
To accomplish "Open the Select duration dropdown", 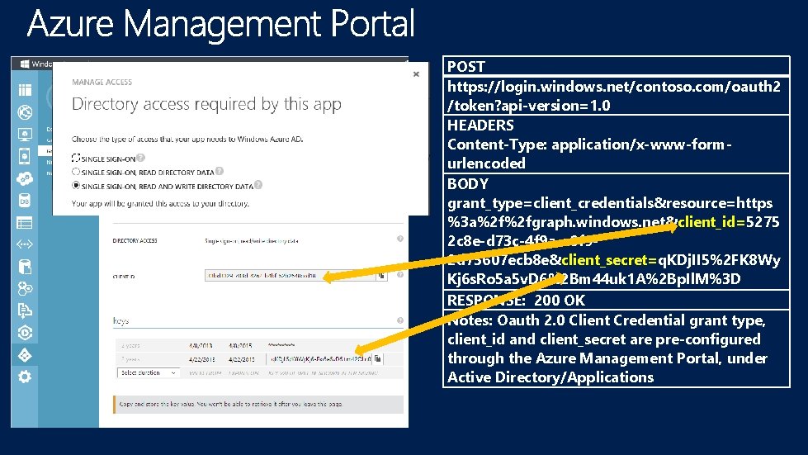I will (x=149, y=372).
